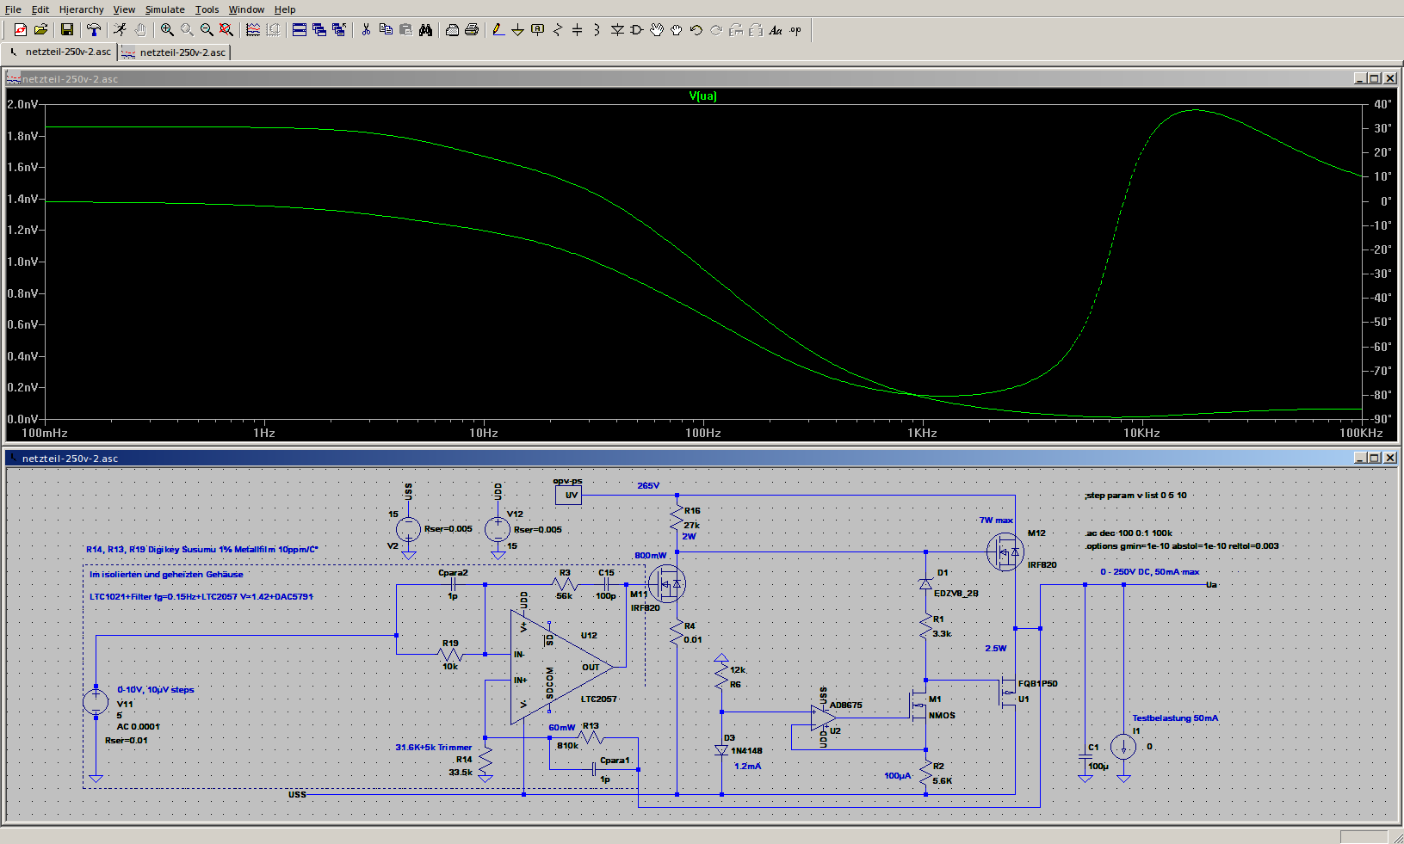Place a ground symbol tool
Image resolution: width=1404 pixels, height=844 pixels.
(518, 30)
